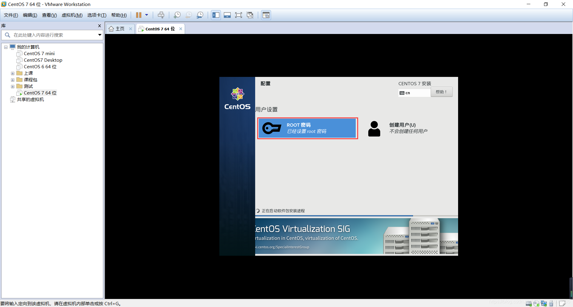Select CentOS 7 mini in library
This screenshot has width=573, height=307.
(39, 54)
